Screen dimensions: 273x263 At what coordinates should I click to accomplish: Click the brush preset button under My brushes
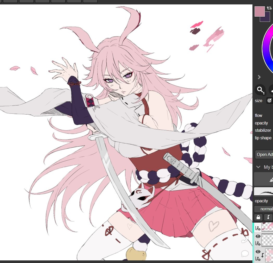263,179
